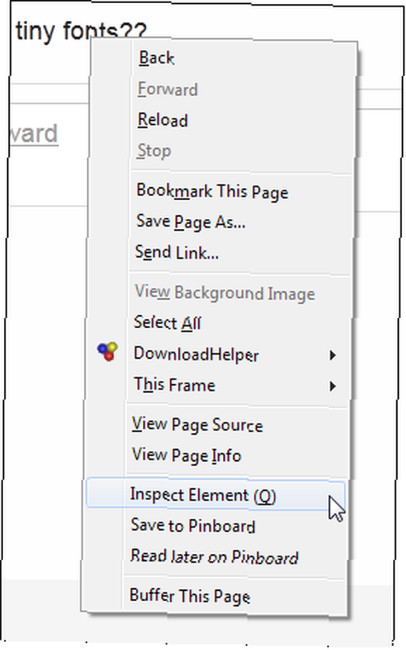Choose Select All from the menu

[168, 322]
